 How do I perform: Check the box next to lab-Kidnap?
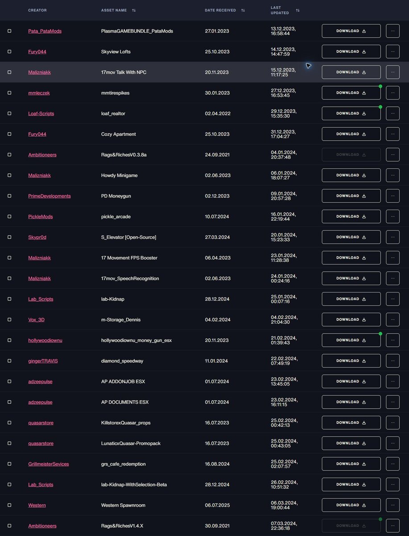point(9,299)
